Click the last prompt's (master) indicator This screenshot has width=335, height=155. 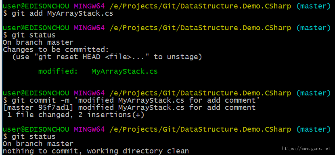click(314, 129)
